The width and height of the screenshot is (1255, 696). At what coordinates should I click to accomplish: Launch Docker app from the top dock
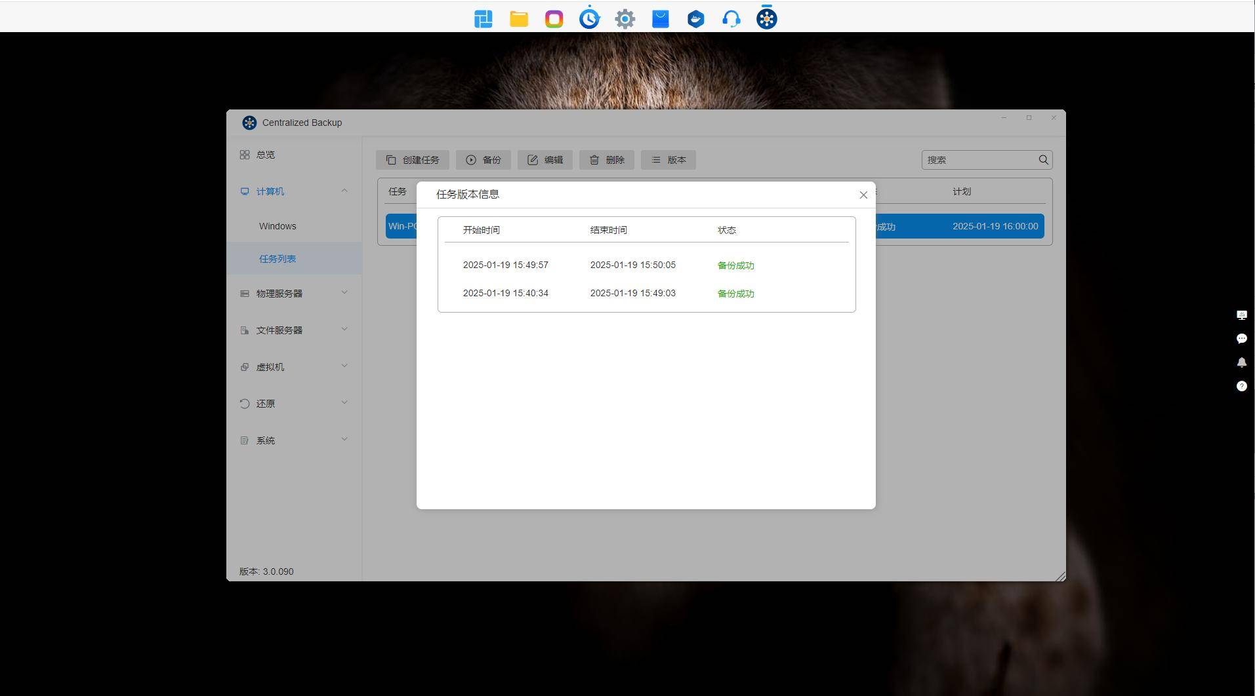695,19
